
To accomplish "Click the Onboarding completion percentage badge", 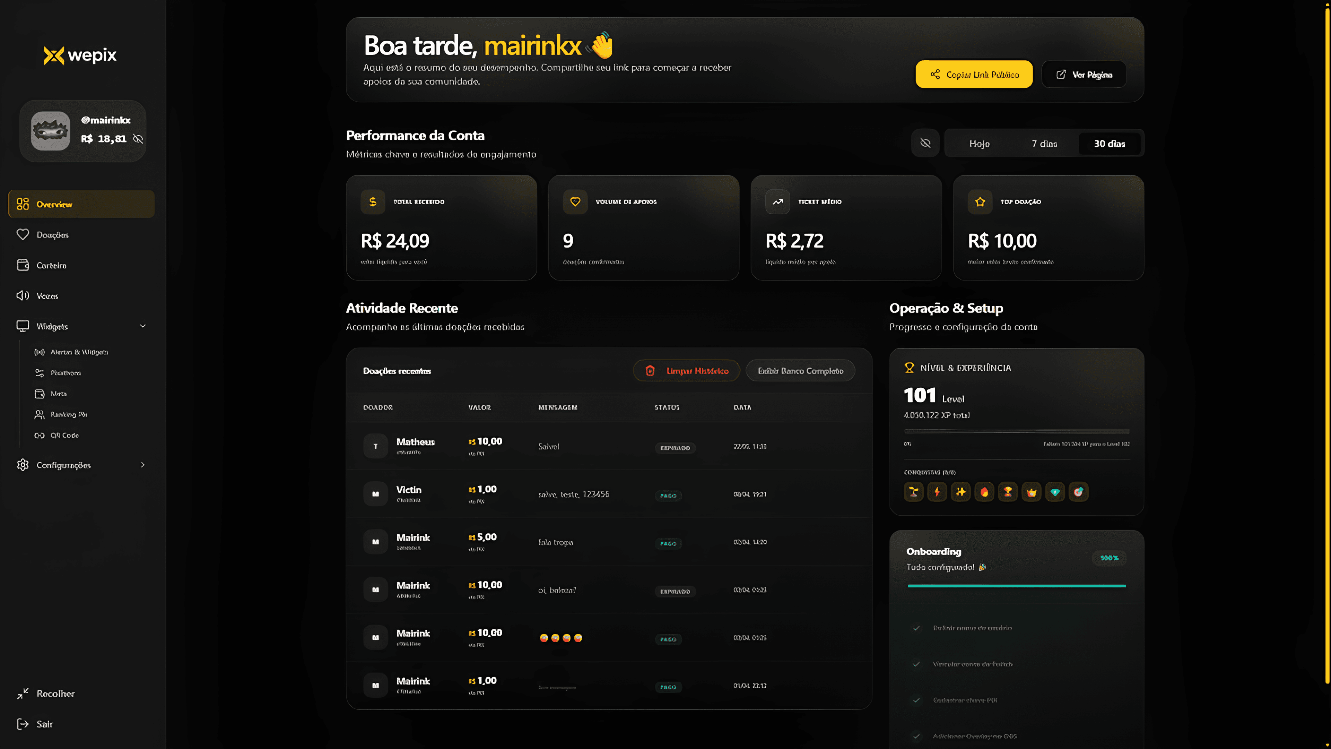I will (1109, 558).
